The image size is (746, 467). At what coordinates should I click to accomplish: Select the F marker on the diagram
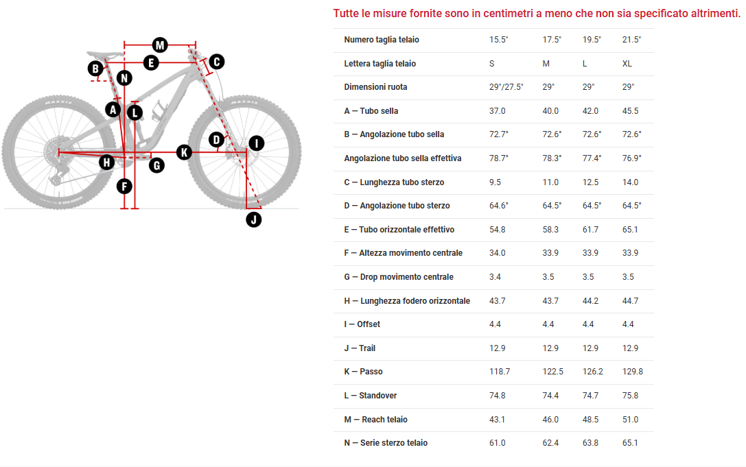[124, 185]
